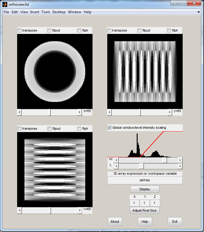Click the z-slice scrollbar right arrow

pyautogui.click(x=80, y=112)
